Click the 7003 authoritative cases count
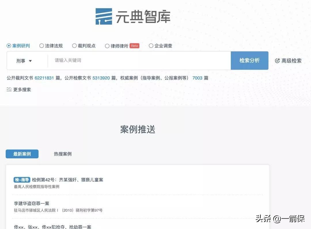Viewport: 311px width, 229px height. click(197, 78)
